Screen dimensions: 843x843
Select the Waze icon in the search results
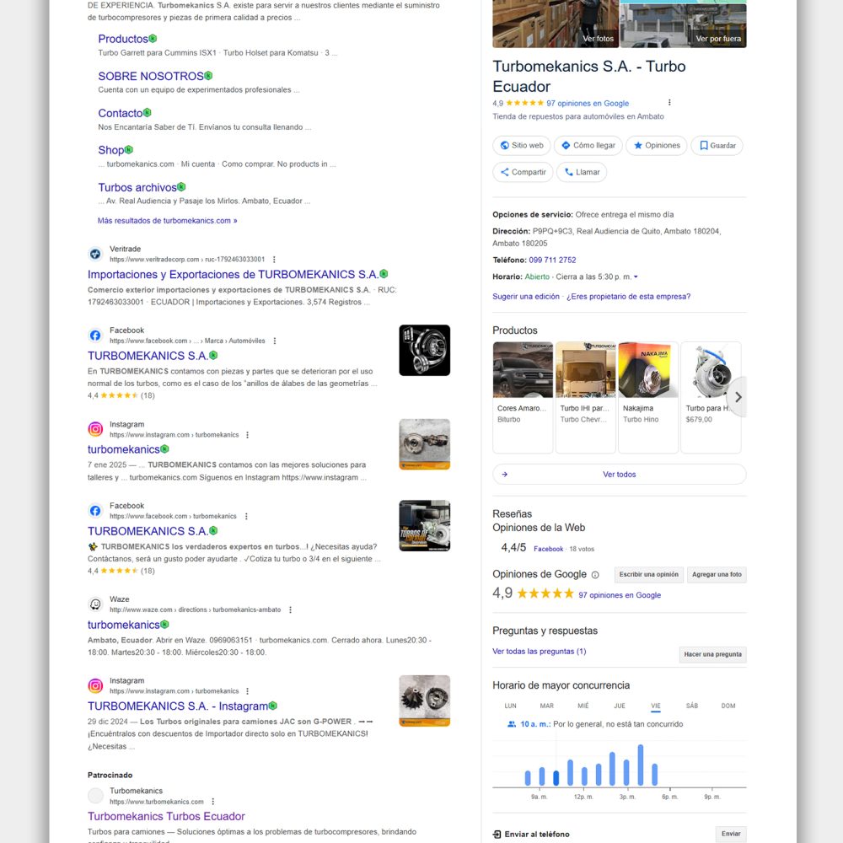[x=95, y=604]
